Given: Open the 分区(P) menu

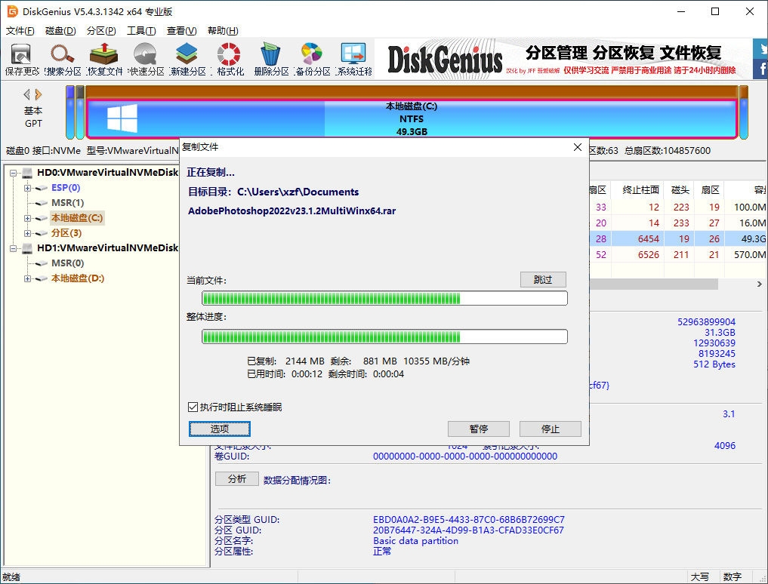Looking at the screenshot, I should (101, 31).
